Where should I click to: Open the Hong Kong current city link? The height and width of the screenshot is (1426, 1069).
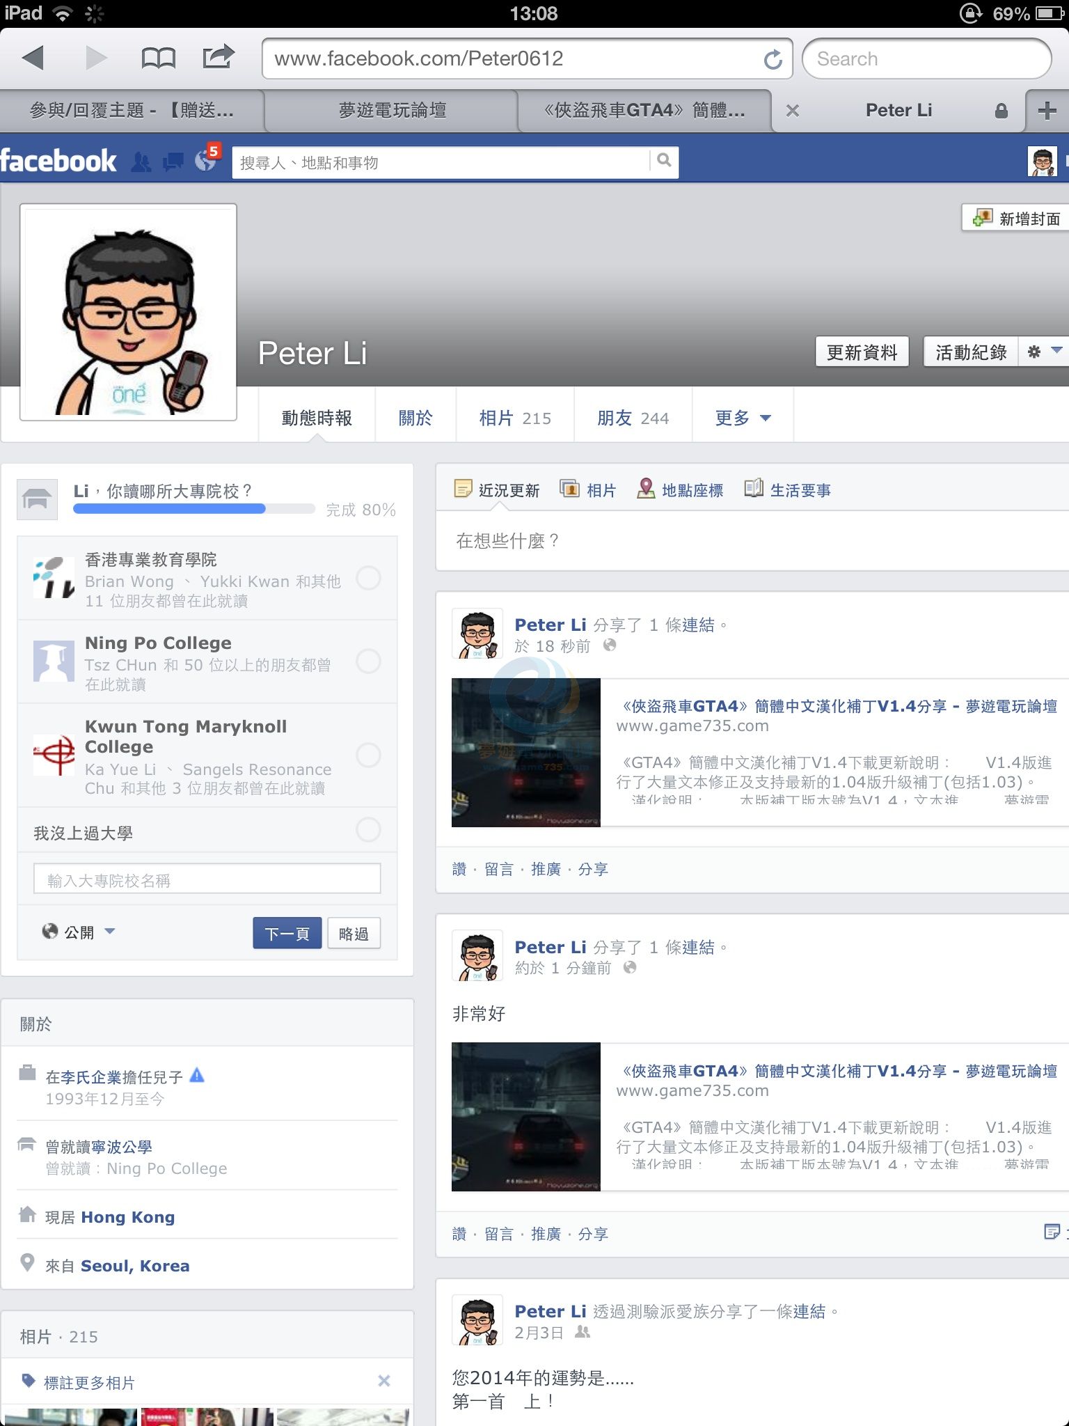[x=128, y=1217]
